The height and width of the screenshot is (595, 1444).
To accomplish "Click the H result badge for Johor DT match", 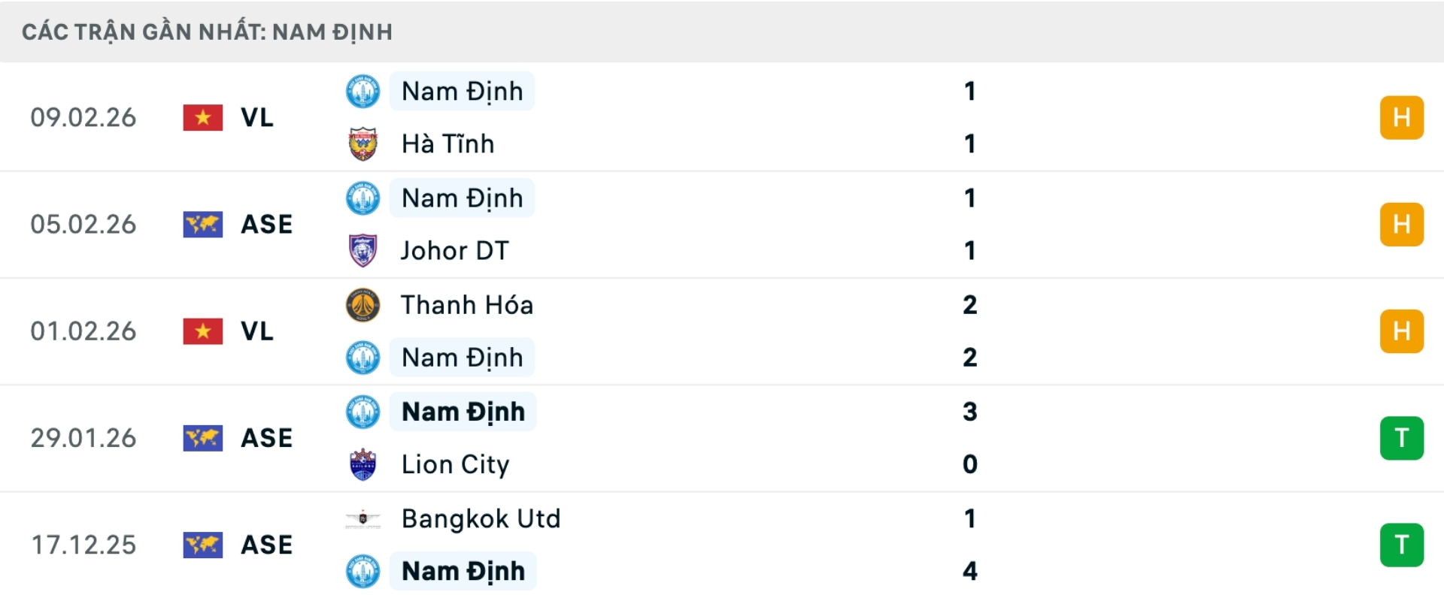I will [1401, 225].
